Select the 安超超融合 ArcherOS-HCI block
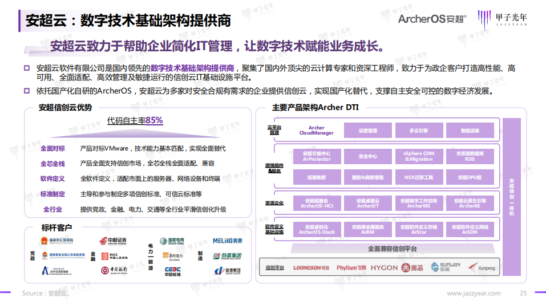Screen dimensions: 546x305 317,203
